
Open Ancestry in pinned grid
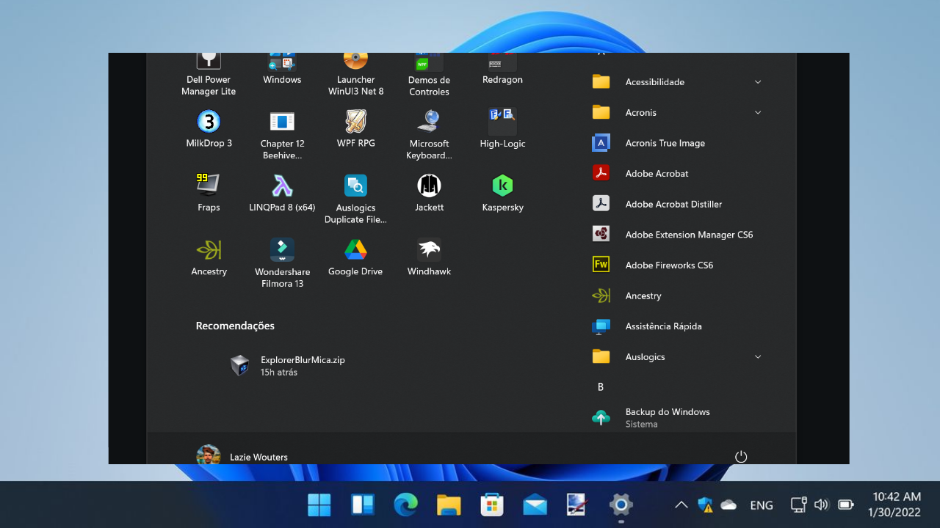(x=209, y=257)
